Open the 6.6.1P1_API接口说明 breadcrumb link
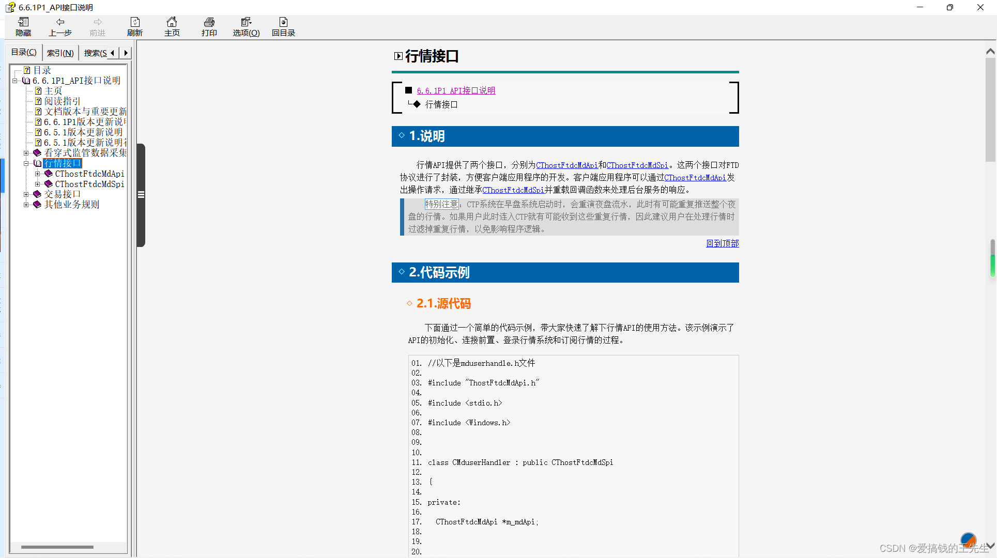Screen dimensions: 997x558 [x=456, y=91]
